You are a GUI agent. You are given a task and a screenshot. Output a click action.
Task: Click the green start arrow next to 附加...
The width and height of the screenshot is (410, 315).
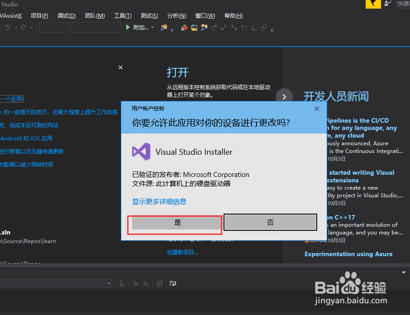tap(128, 27)
